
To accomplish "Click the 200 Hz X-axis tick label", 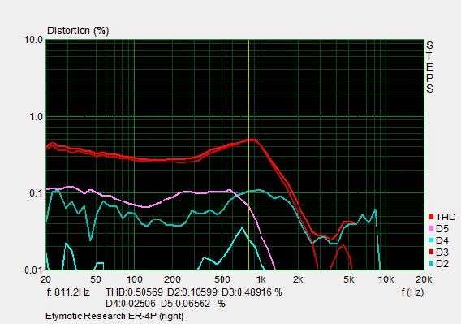I will click(172, 279).
